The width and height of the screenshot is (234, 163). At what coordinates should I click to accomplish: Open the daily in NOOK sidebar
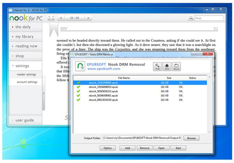(x=25, y=27)
